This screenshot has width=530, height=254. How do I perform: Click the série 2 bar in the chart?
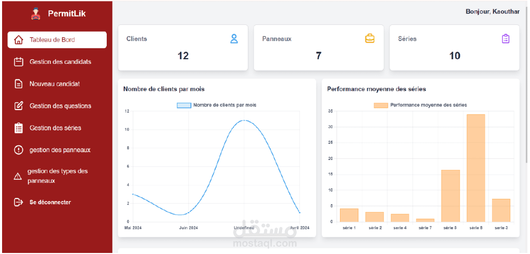(374, 217)
